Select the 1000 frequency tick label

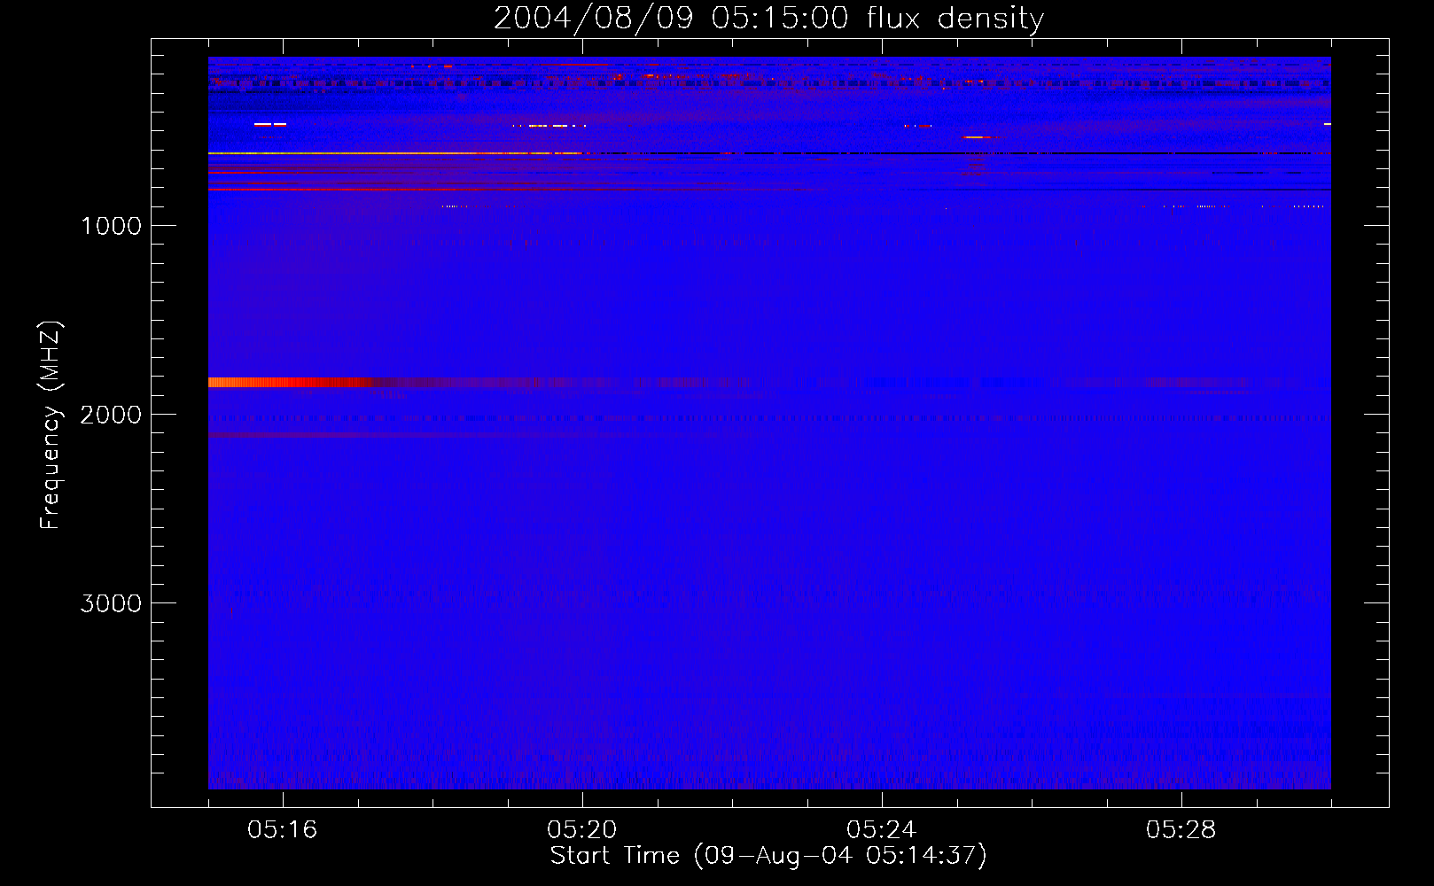tap(111, 226)
